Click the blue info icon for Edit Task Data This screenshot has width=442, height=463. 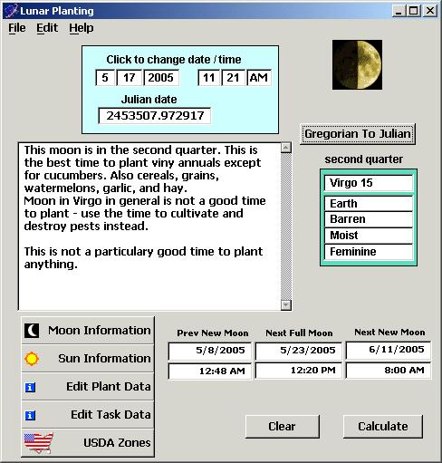pos(30,416)
